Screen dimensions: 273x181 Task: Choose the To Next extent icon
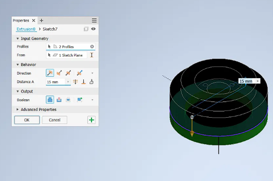pyautogui.click(x=91, y=82)
